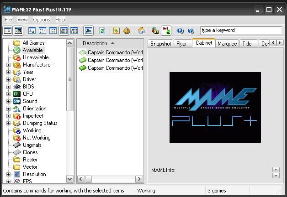Screen dimensions: 287x197
Task: Open the Options menu
Action: pos(42,20)
